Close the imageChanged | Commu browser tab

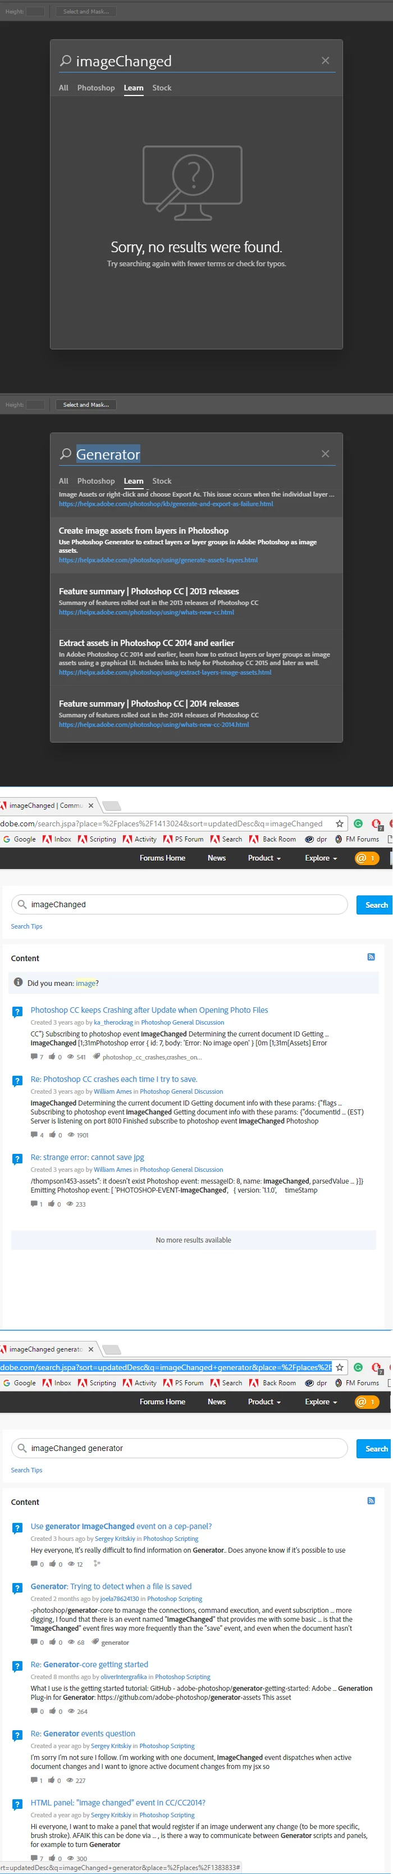click(91, 806)
